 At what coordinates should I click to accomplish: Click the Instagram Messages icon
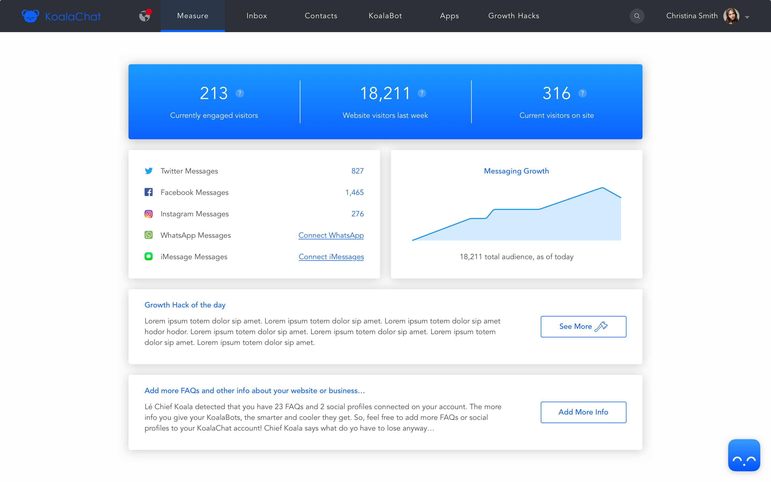point(149,214)
